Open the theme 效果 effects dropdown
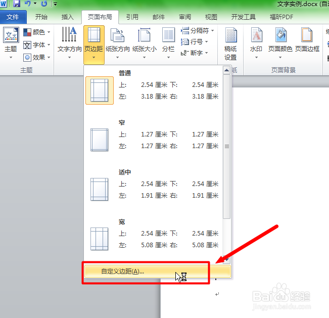329x318 pixels. tap(37, 57)
